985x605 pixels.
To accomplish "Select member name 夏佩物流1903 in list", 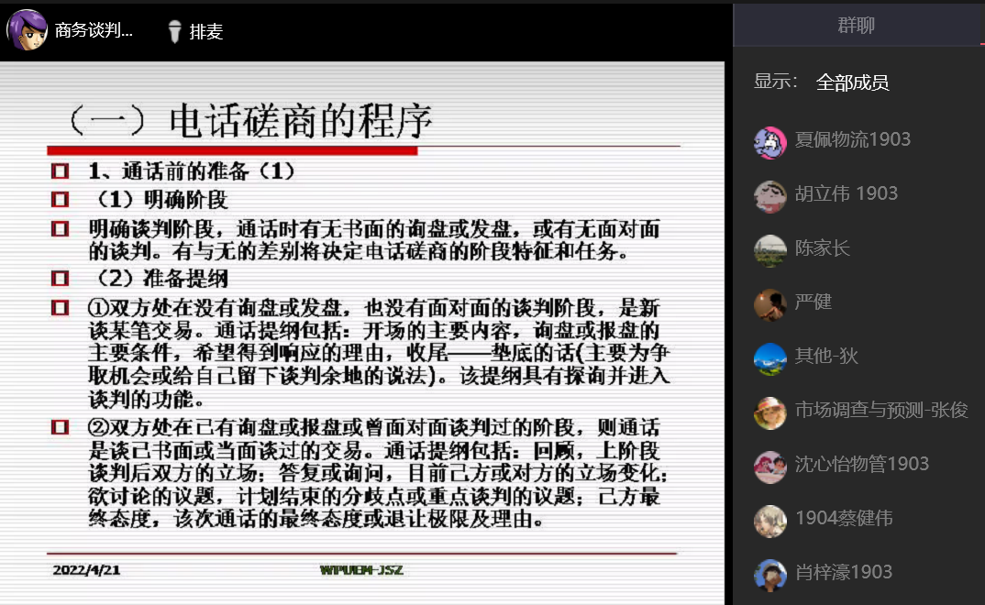I will pos(852,140).
